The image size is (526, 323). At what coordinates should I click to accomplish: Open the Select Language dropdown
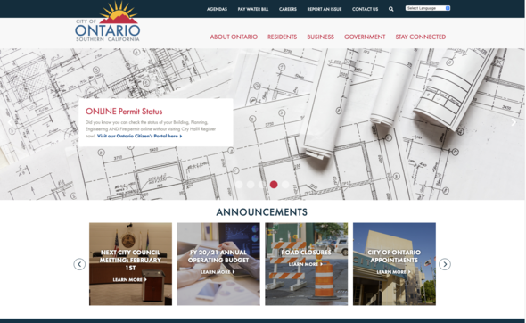(428, 8)
